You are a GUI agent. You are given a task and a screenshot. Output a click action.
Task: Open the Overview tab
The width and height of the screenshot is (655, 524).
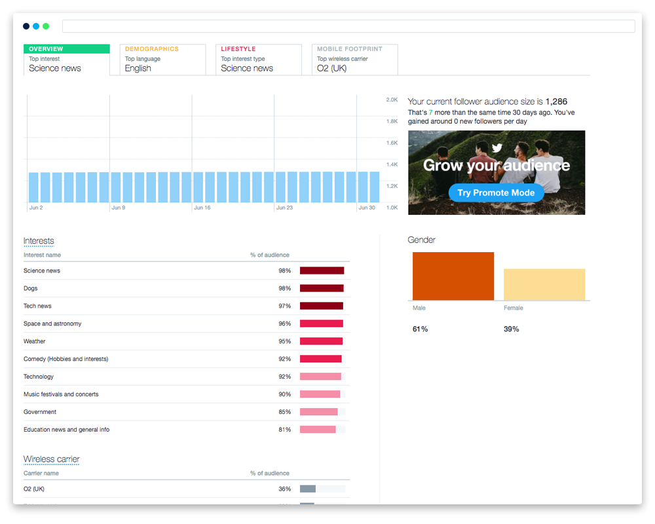pyautogui.click(x=66, y=60)
